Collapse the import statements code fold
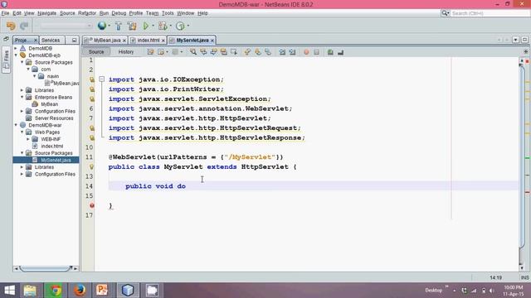 pyautogui.click(x=101, y=79)
